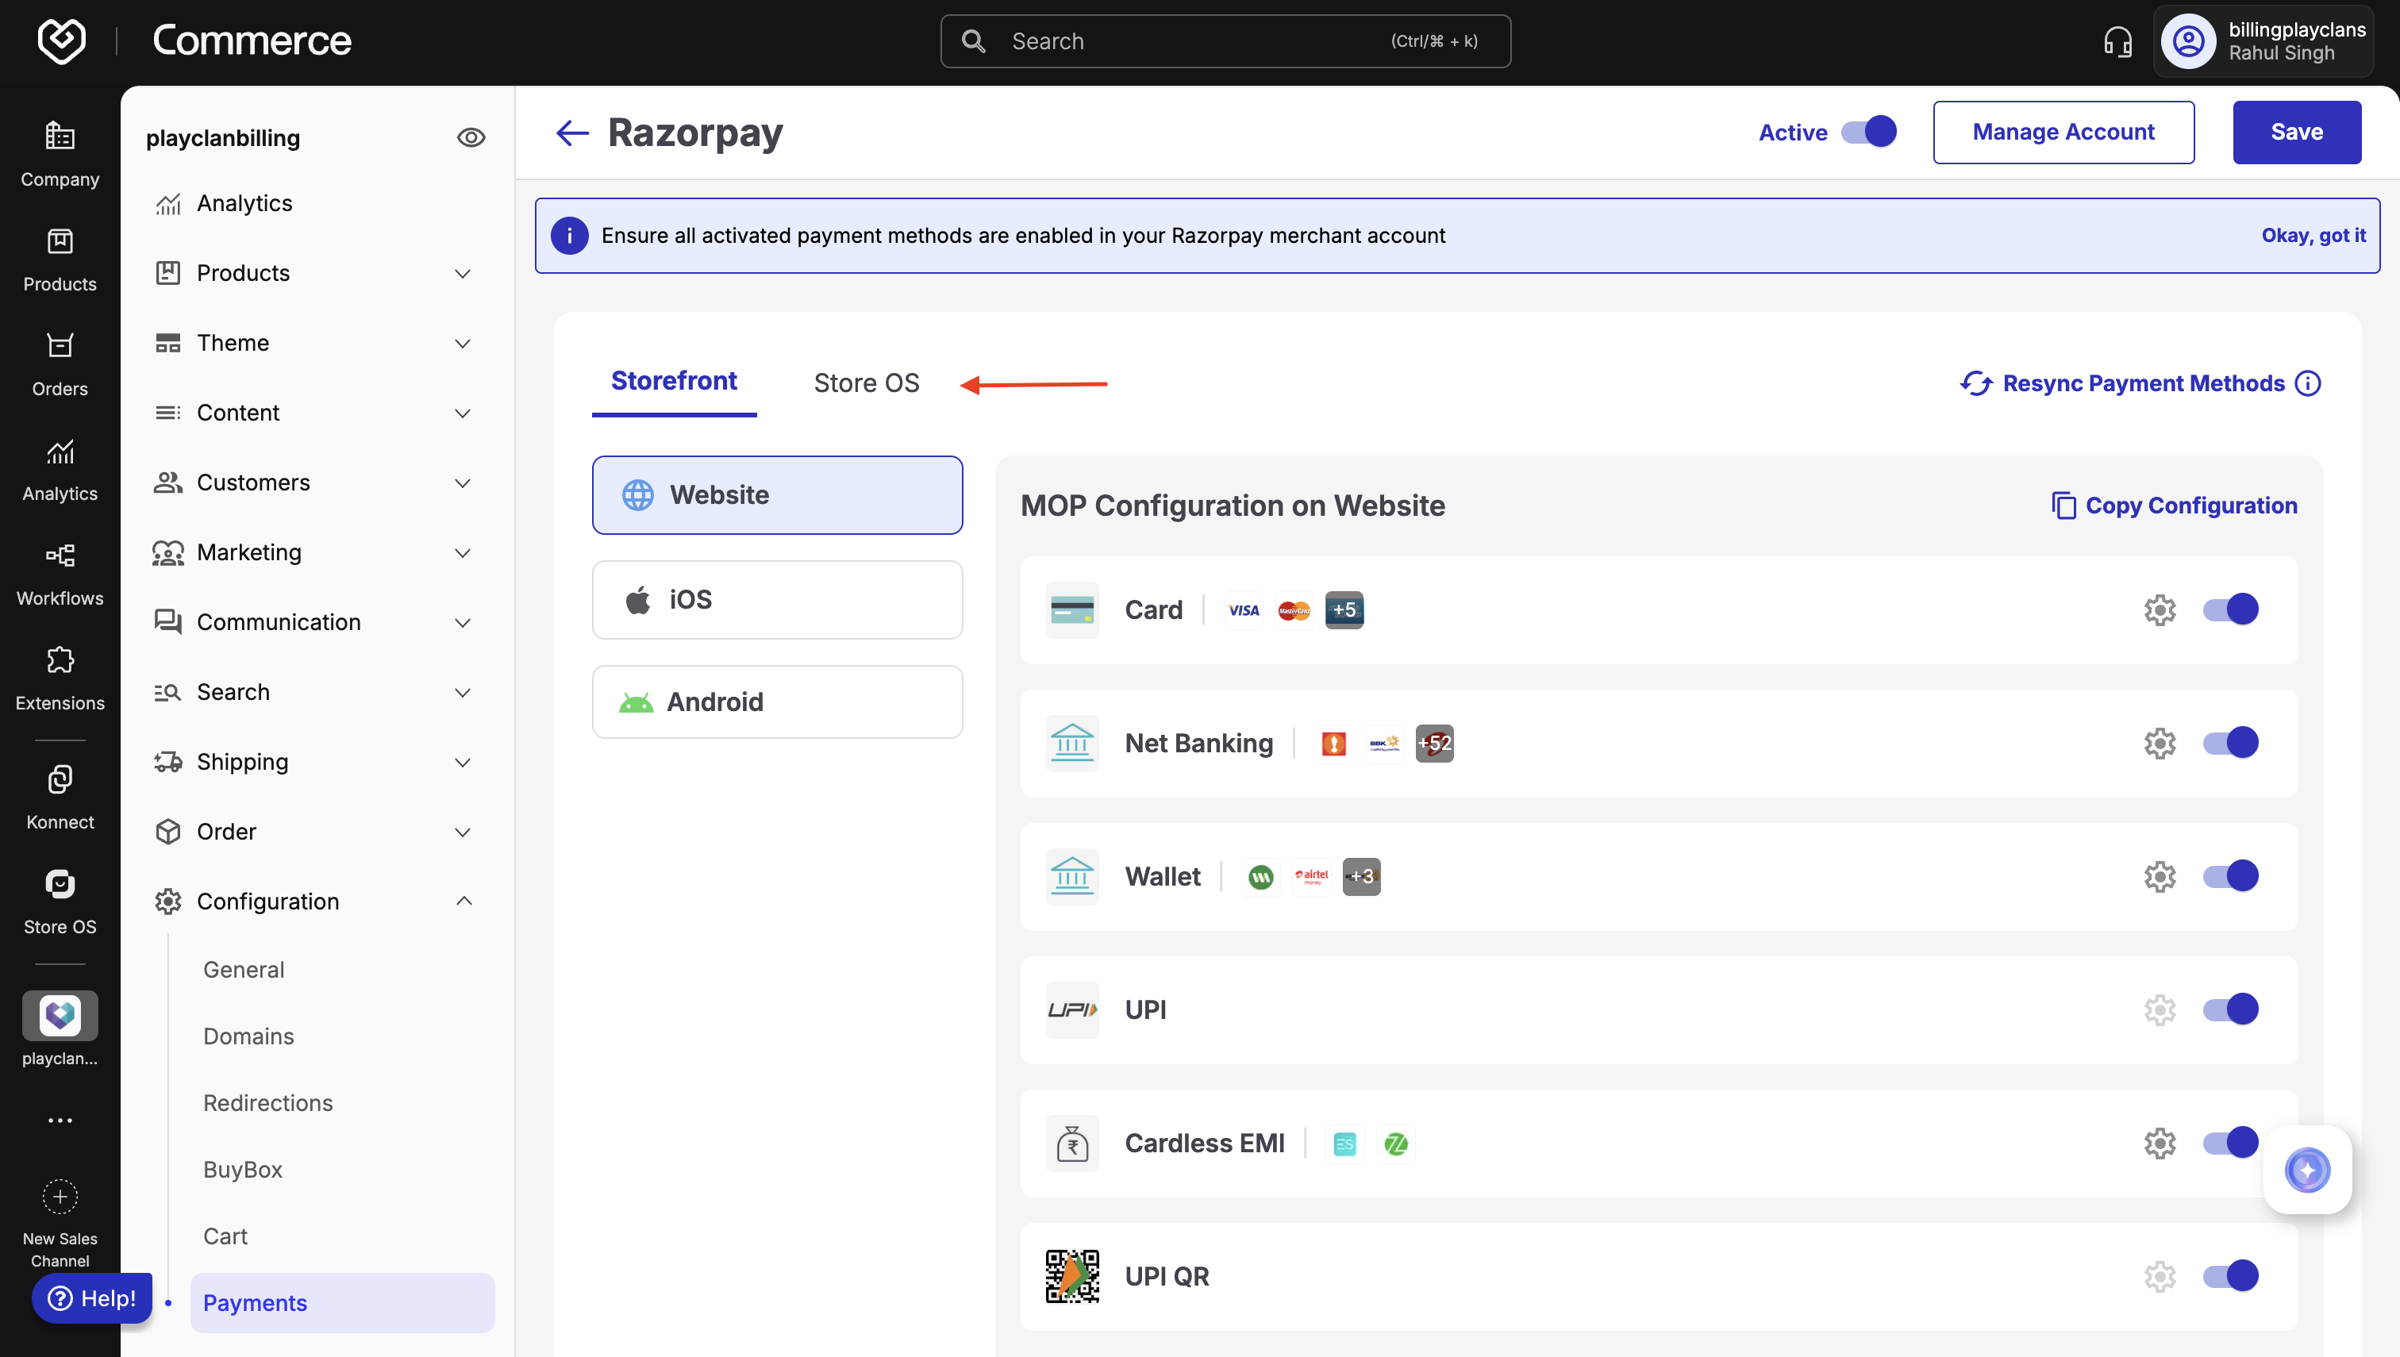Click Copy Configuration link
The image size is (2400, 1357).
[x=2174, y=506]
